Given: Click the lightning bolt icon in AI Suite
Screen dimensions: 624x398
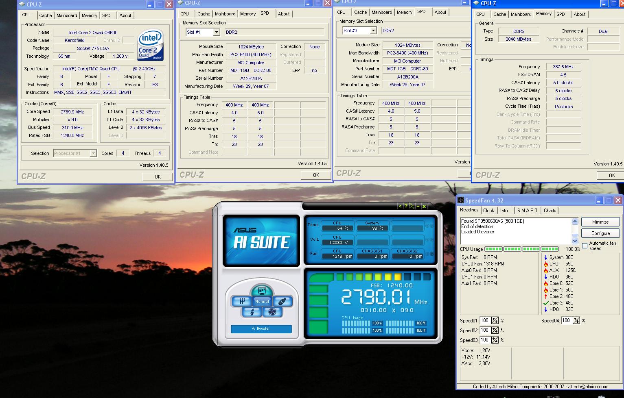Looking at the screenshot, I should click(x=252, y=312).
